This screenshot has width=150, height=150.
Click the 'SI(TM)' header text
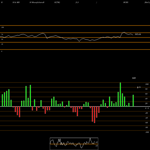coord(57,2)
